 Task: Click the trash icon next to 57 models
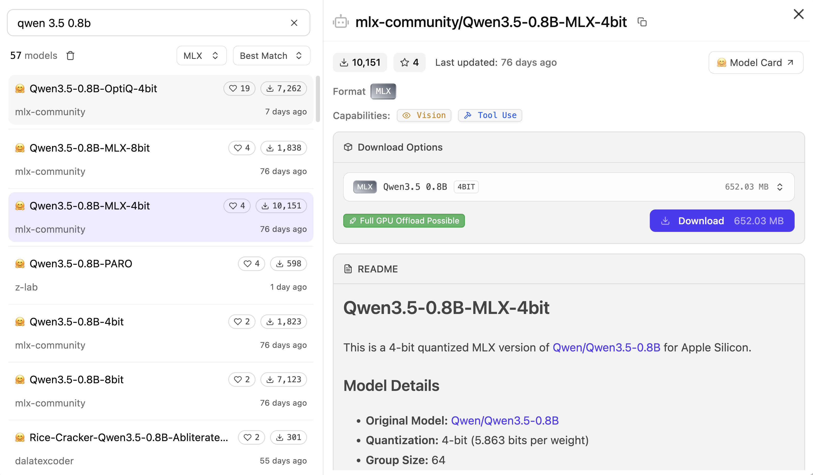pos(70,56)
